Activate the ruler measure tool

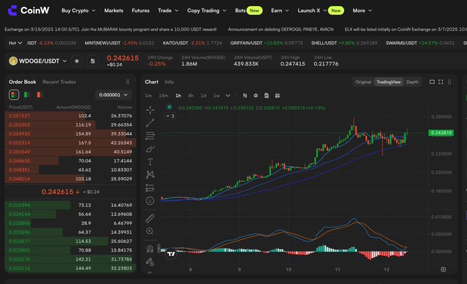(150, 218)
